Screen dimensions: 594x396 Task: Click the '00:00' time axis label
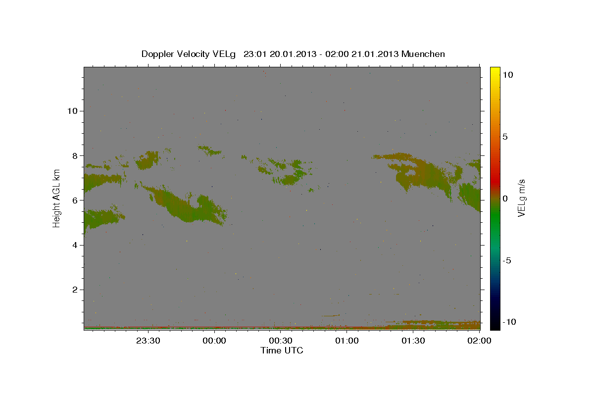coord(214,341)
